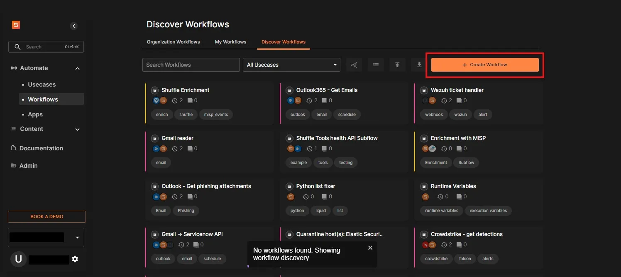The height and width of the screenshot is (277, 621).
Task: Open Usecases in the sidebar
Action: click(42, 84)
